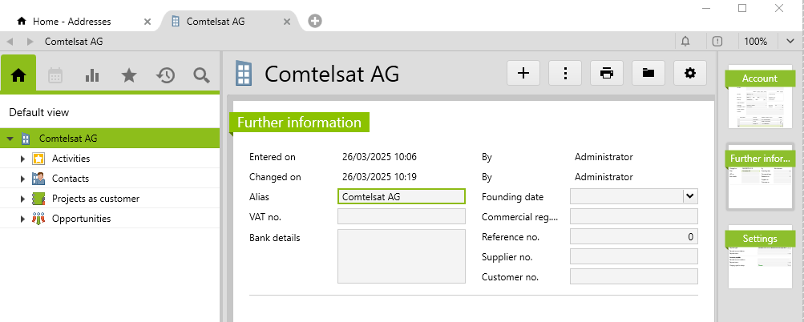Jump to the Settings section thumbnail
This screenshot has width=804, height=322.
(x=759, y=259)
